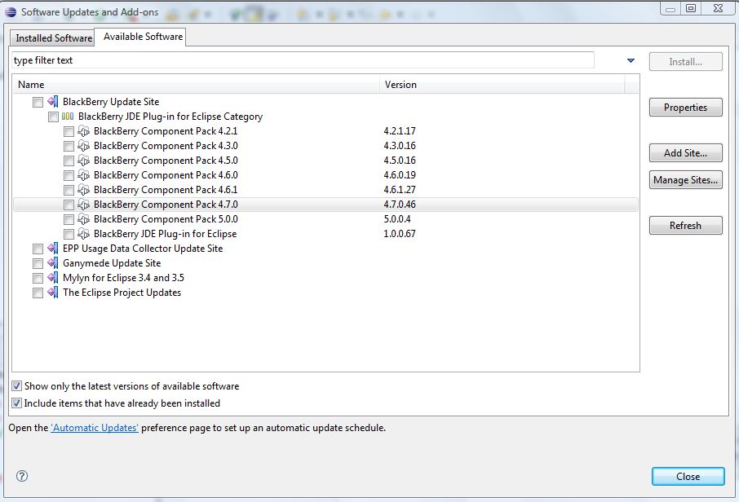Check The Eclipse Project Updates checkbox

(x=38, y=293)
